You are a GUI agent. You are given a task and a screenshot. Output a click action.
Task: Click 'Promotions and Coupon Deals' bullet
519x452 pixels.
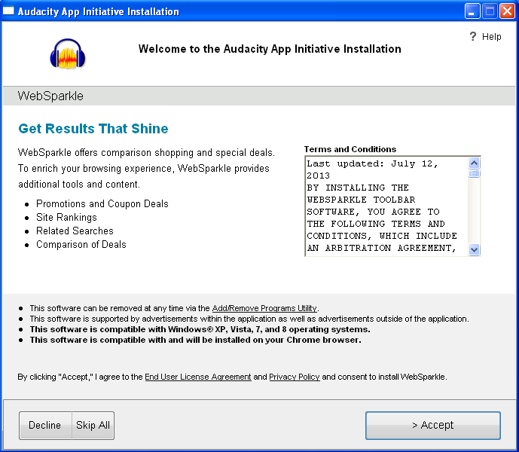tap(102, 203)
